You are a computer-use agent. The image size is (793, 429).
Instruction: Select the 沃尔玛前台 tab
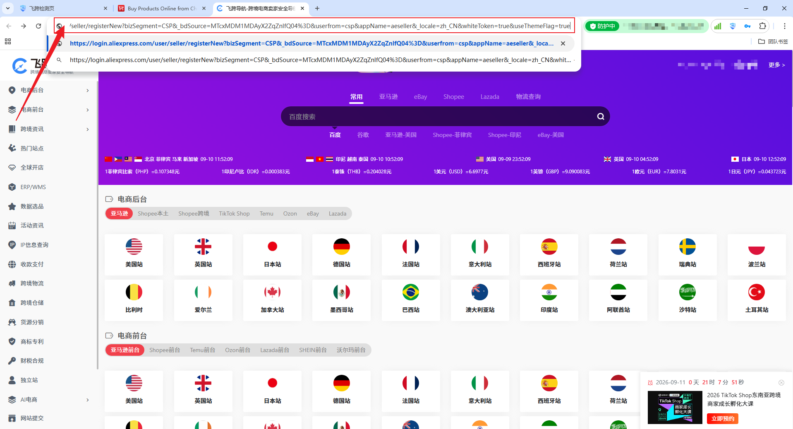pyautogui.click(x=351, y=350)
